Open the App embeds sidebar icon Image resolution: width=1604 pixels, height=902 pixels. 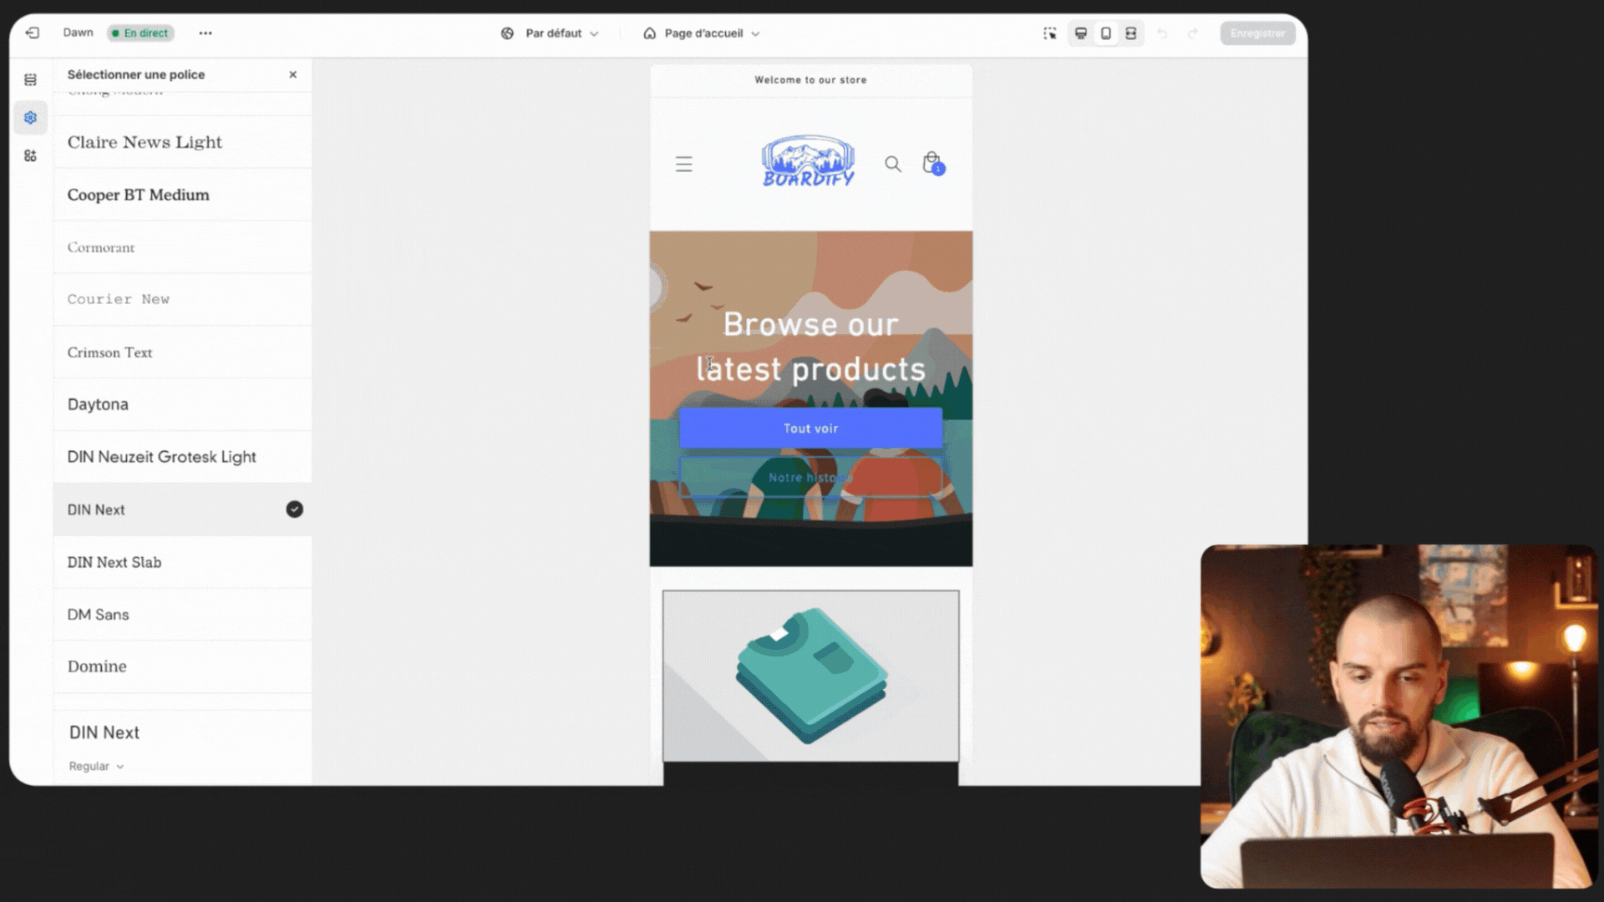[x=31, y=156]
